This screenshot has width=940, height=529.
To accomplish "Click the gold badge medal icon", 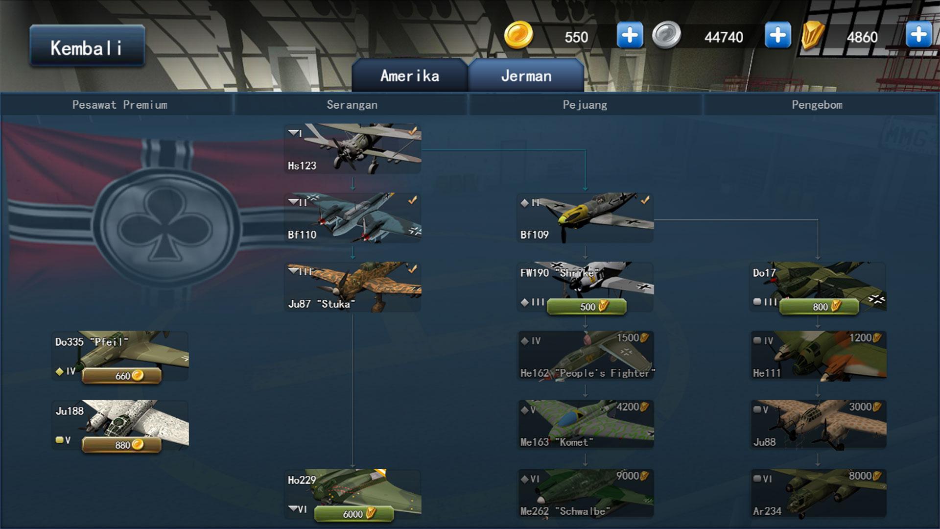I will click(813, 36).
